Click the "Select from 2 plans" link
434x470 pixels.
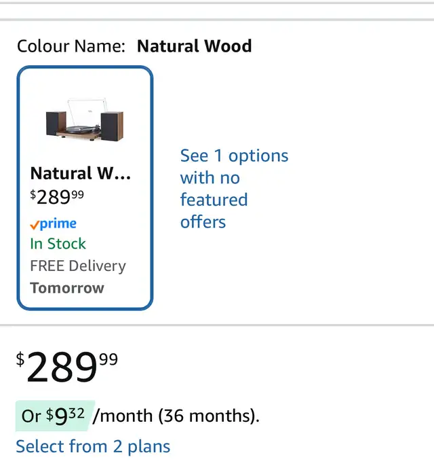[x=93, y=446]
